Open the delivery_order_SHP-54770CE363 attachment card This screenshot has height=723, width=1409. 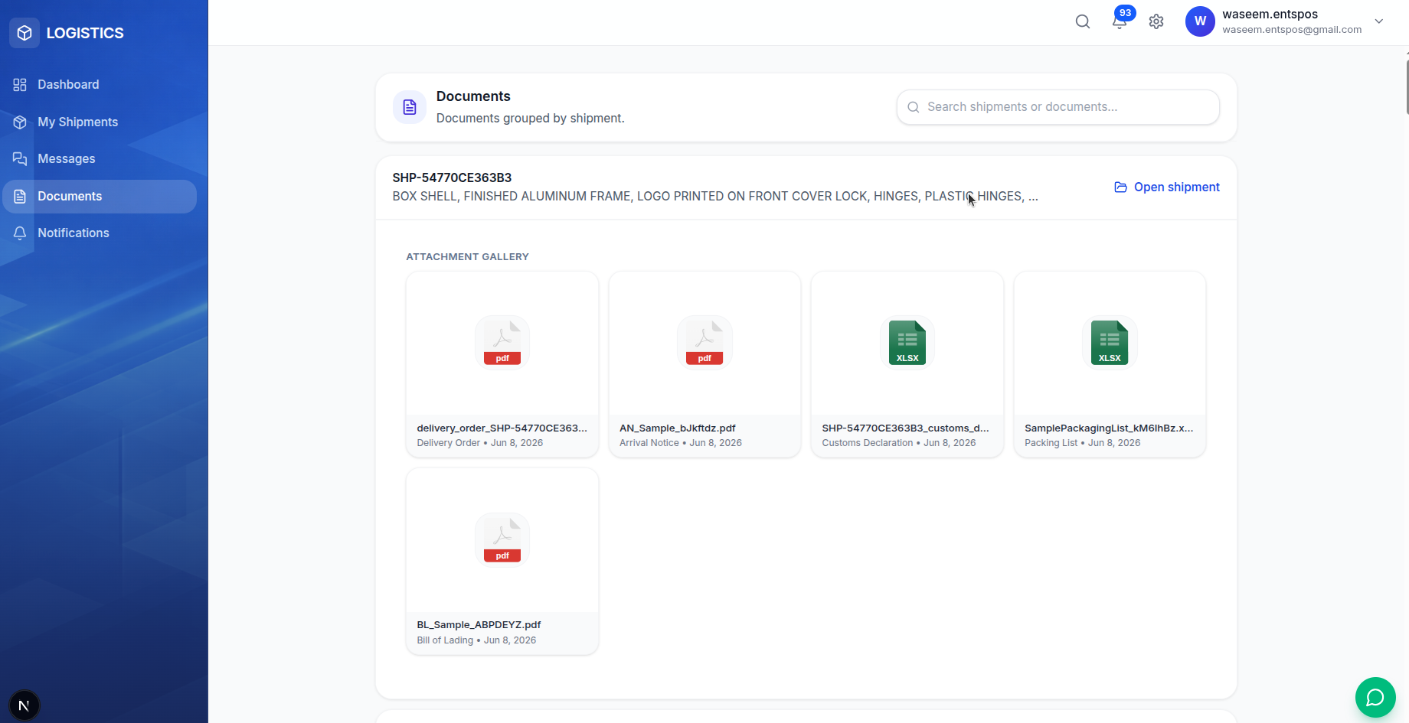(502, 364)
